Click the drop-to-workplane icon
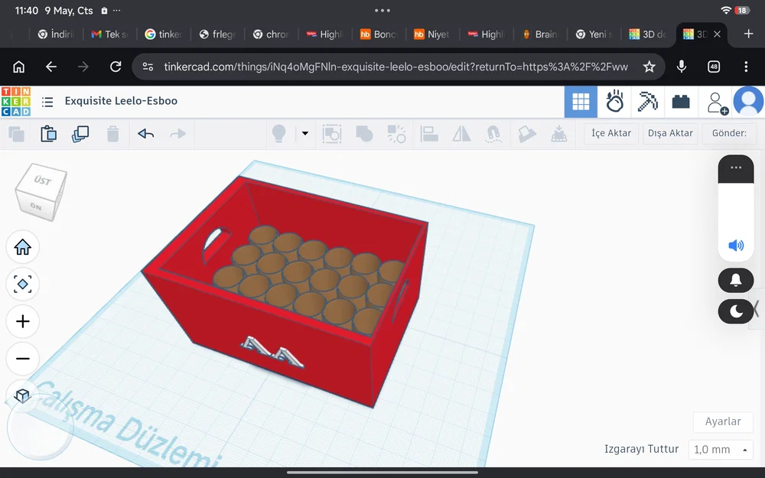This screenshot has width=765, height=478. click(x=559, y=134)
